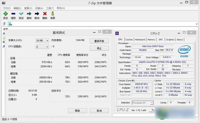200x123 pixels.
Task: Click the up-folder icon beside address bar
Action: (4, 24)
